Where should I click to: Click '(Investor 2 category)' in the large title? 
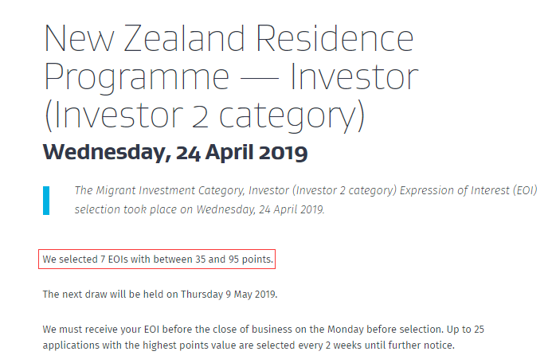pos(204,115)
